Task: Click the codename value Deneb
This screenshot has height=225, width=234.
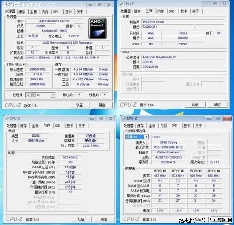Action: click(41, 26)
